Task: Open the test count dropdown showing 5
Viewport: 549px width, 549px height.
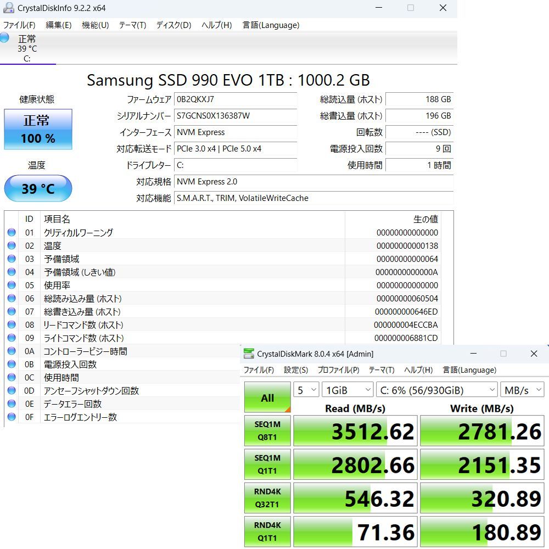Action: click(306, 390)
